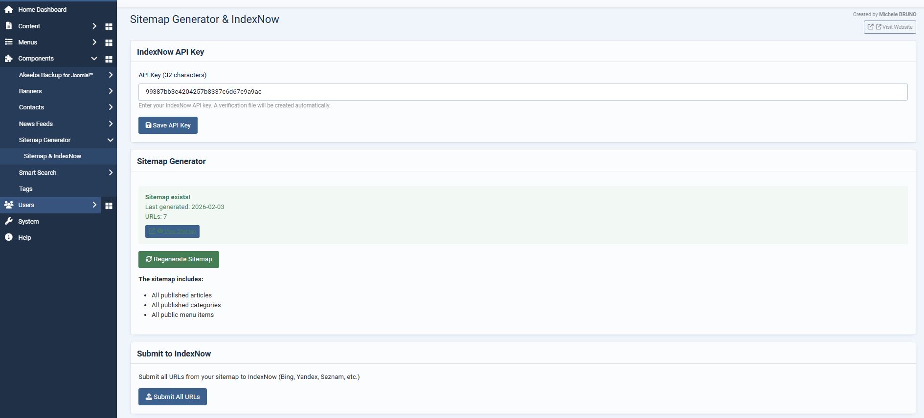Image resolution: width=924 pixels, height=418 pixels.
Task: Open the Components dashboard grid icon
Action: click(109, 59)
